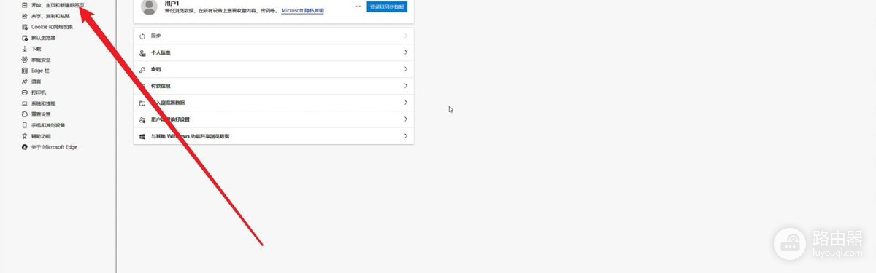Image resolution: width=876 pixels, height=273 pixels.
Task: Select 开始、主页和新建标签页 menu item
Action: 53,5
